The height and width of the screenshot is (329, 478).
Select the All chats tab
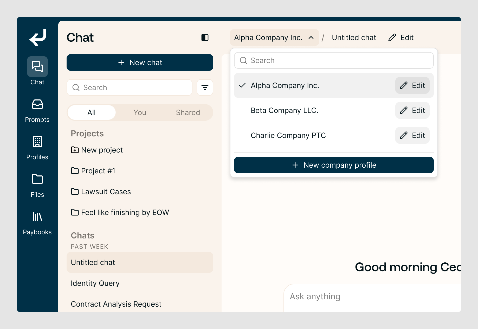[92, 112]
